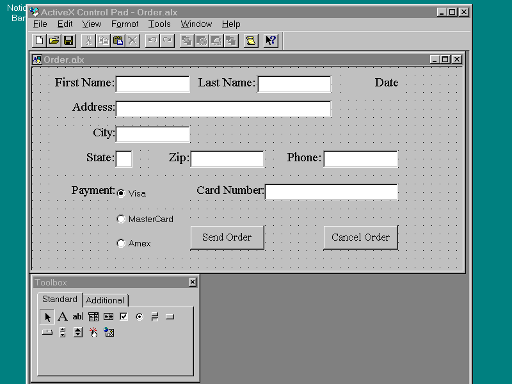This screenshot has width=512, height=384.
Task: Open the Tools menu
Action: pos(159,24)
